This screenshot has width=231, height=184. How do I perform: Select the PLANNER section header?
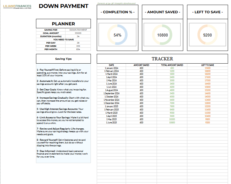coord(63,24)
